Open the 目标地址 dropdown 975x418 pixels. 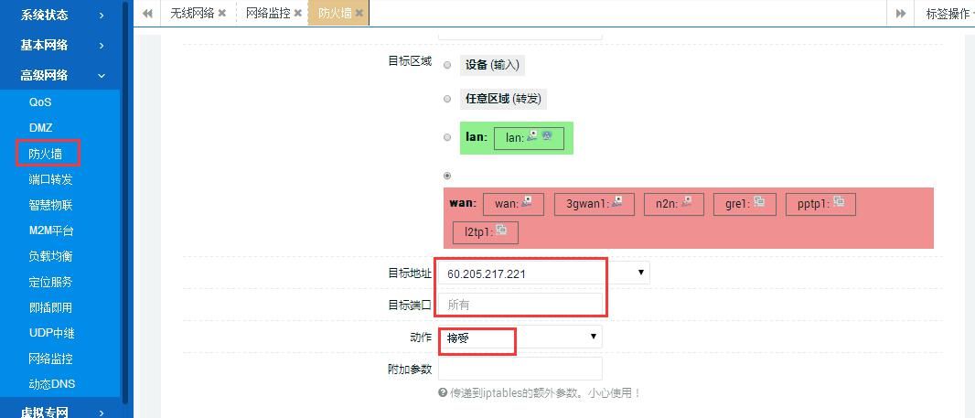coord(640,273)
